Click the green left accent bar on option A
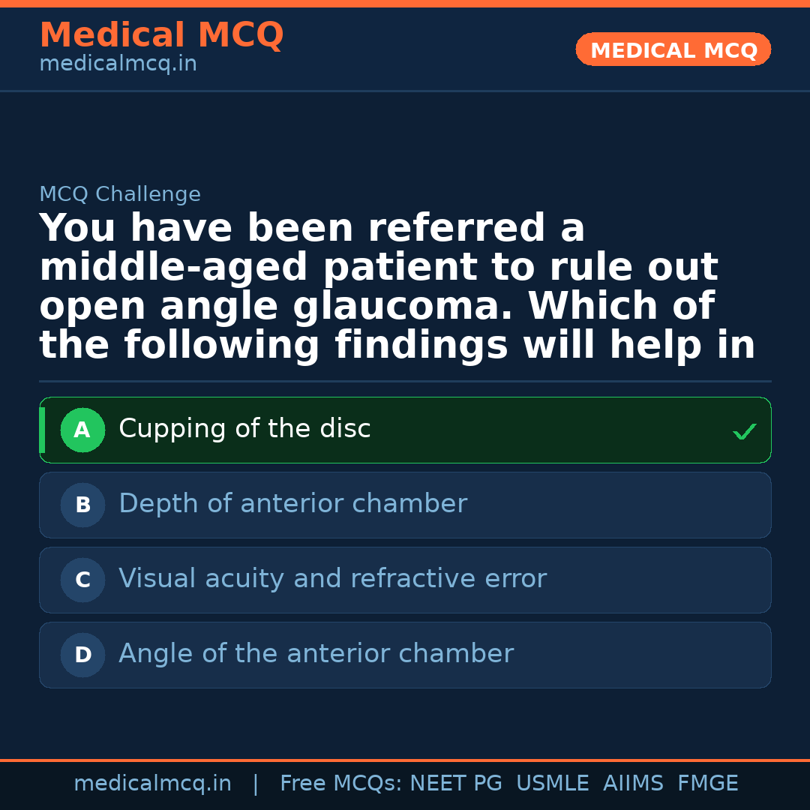The height and width of the screenshot is (810, 810). click(42, 430)
